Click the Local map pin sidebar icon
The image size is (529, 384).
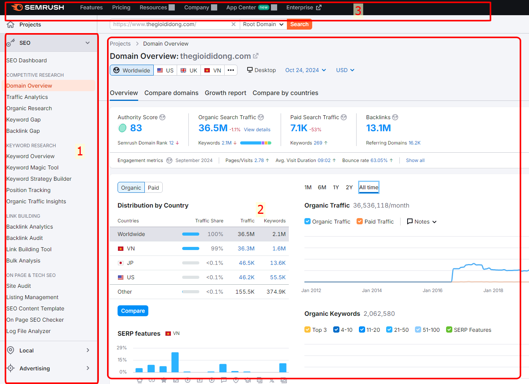[x=11, y=350]
